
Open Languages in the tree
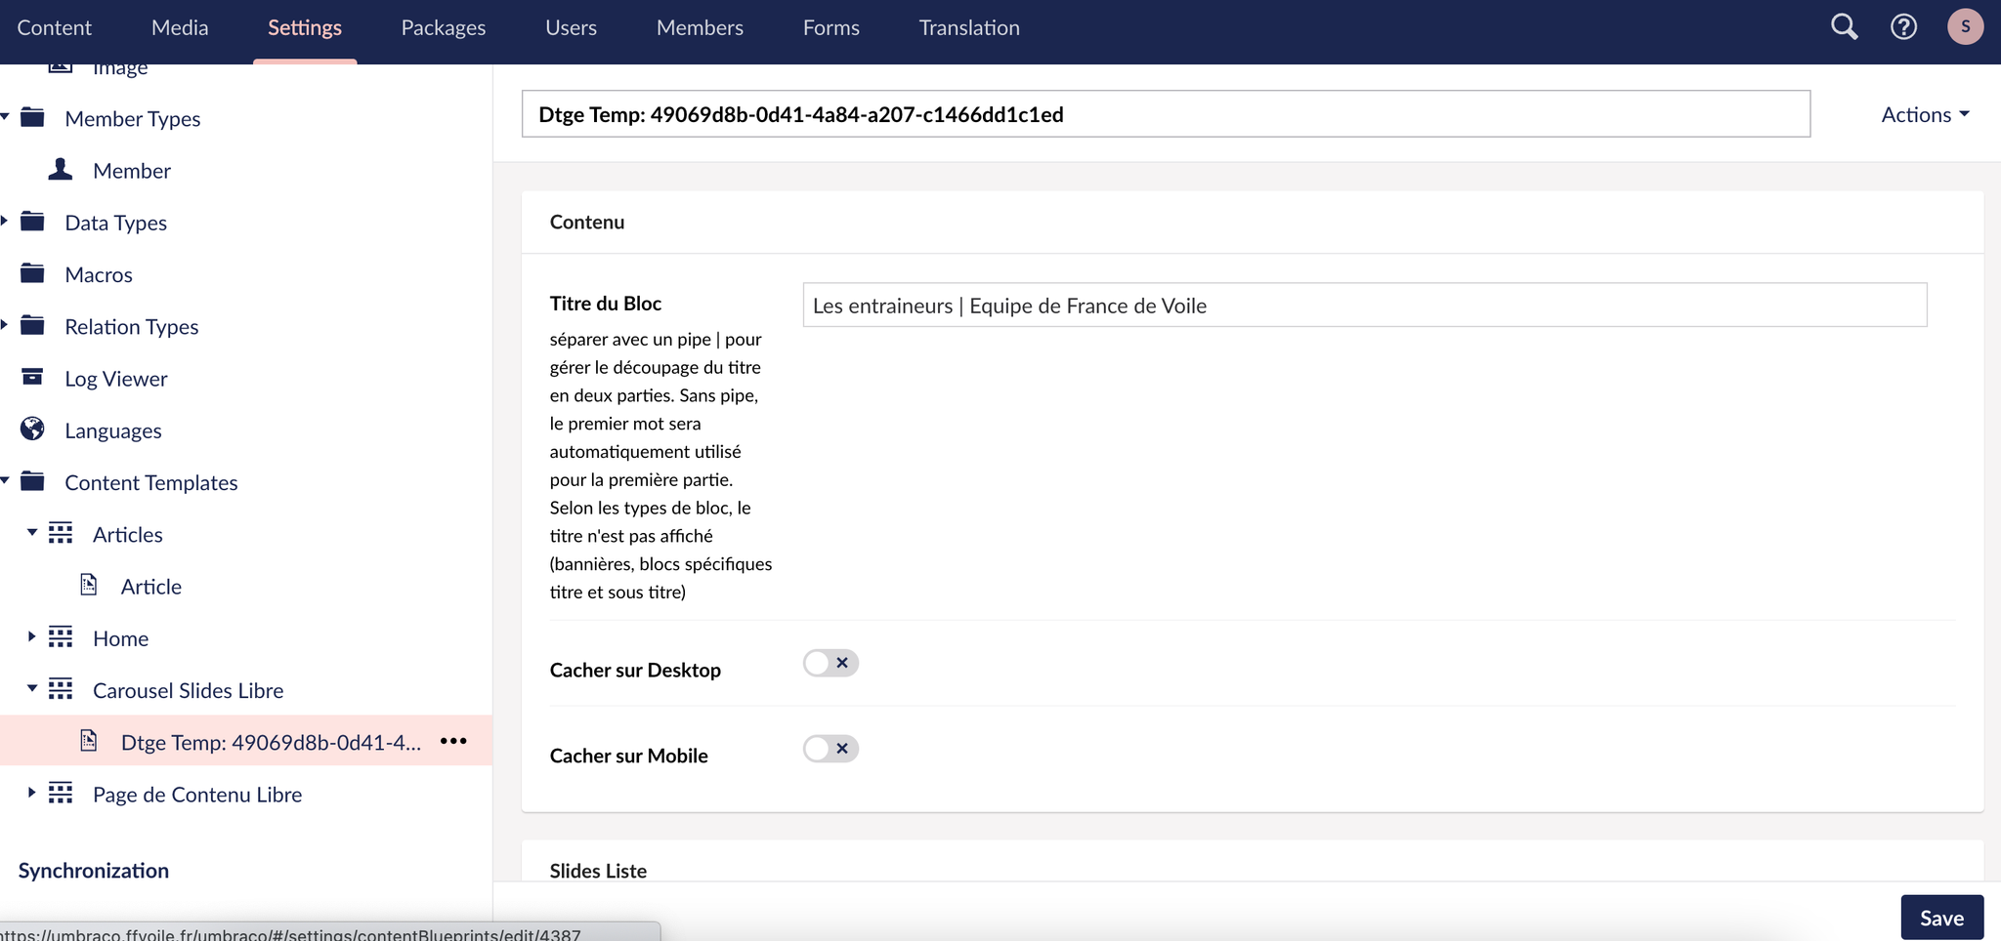[113, 430]
